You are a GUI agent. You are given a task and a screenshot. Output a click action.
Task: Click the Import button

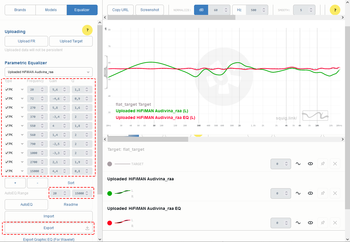(x=49, y=216)
